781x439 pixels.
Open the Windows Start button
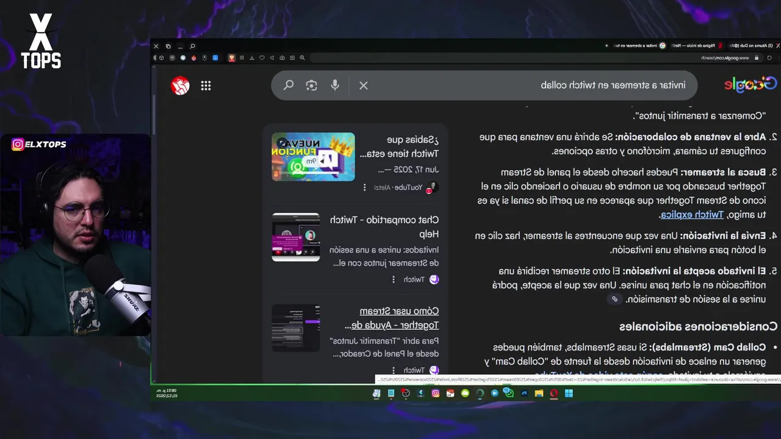coord(569,393)
